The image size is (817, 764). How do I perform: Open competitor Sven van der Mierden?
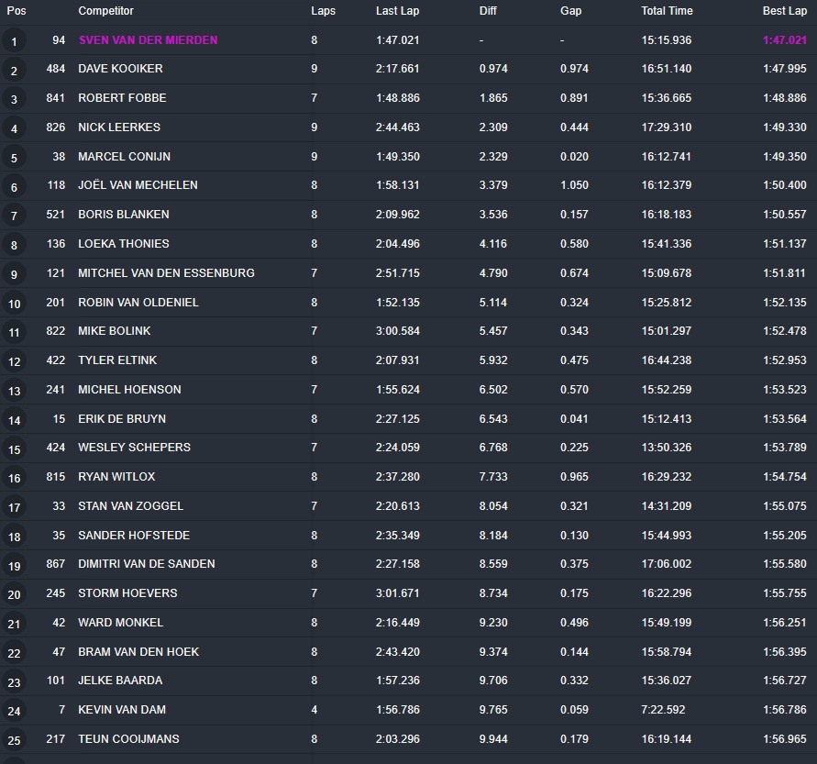pyautogui.click(x=148, y=40)
